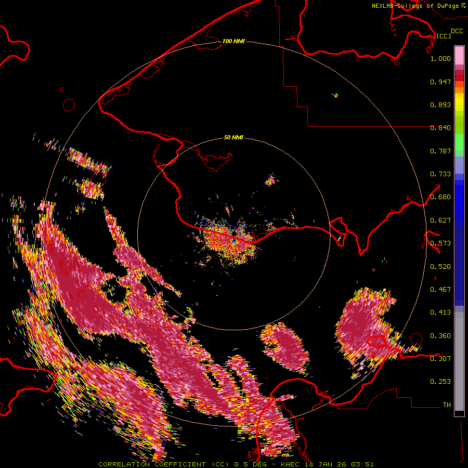Select the 0.947 scale value
This screenshot has height=468, width=468.
[440, 82]
